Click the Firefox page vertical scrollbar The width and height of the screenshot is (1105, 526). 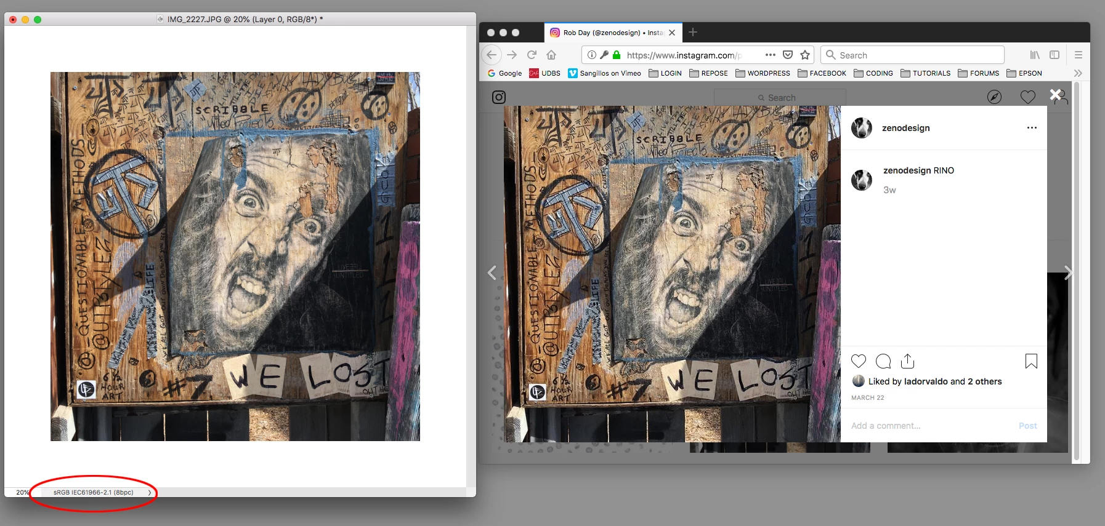click(1077, 271)
